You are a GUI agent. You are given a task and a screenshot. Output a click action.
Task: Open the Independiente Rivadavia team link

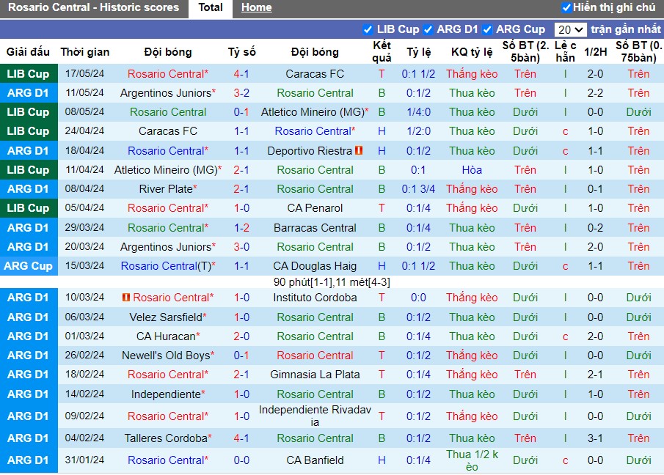coord(315,416)
